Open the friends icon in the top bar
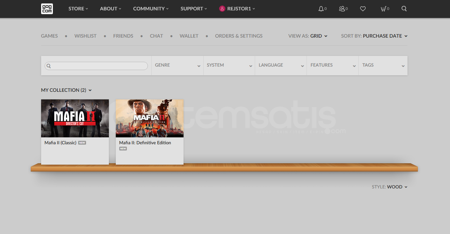The width and height of the screenshot is (450, 234). pyautogui.click(x=342, y=9)
